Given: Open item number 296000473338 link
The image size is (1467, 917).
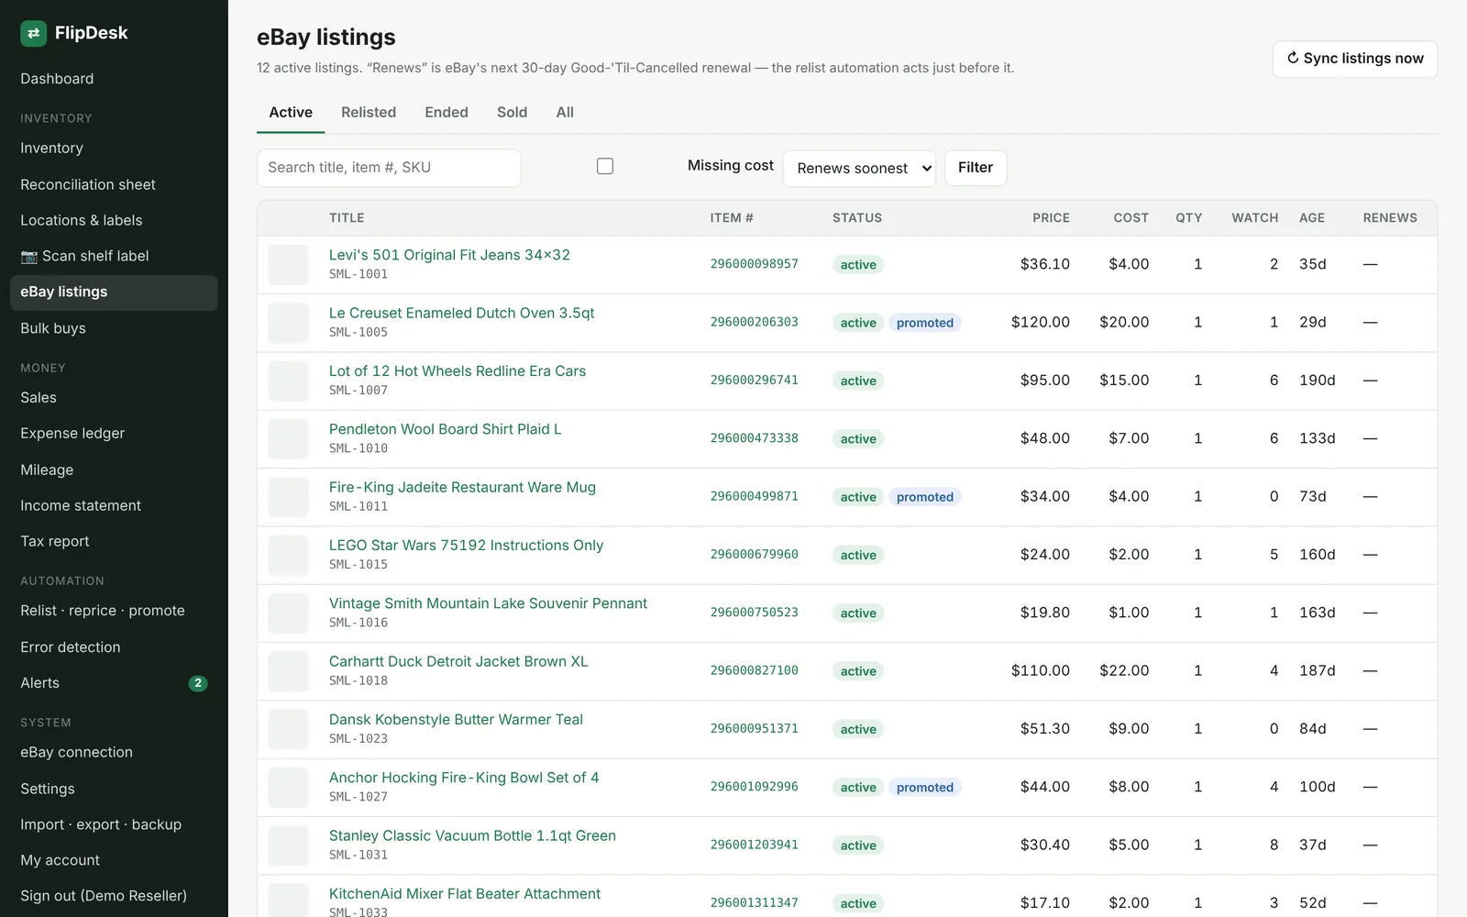Looking at the screenshot, I should coord(754,438).
